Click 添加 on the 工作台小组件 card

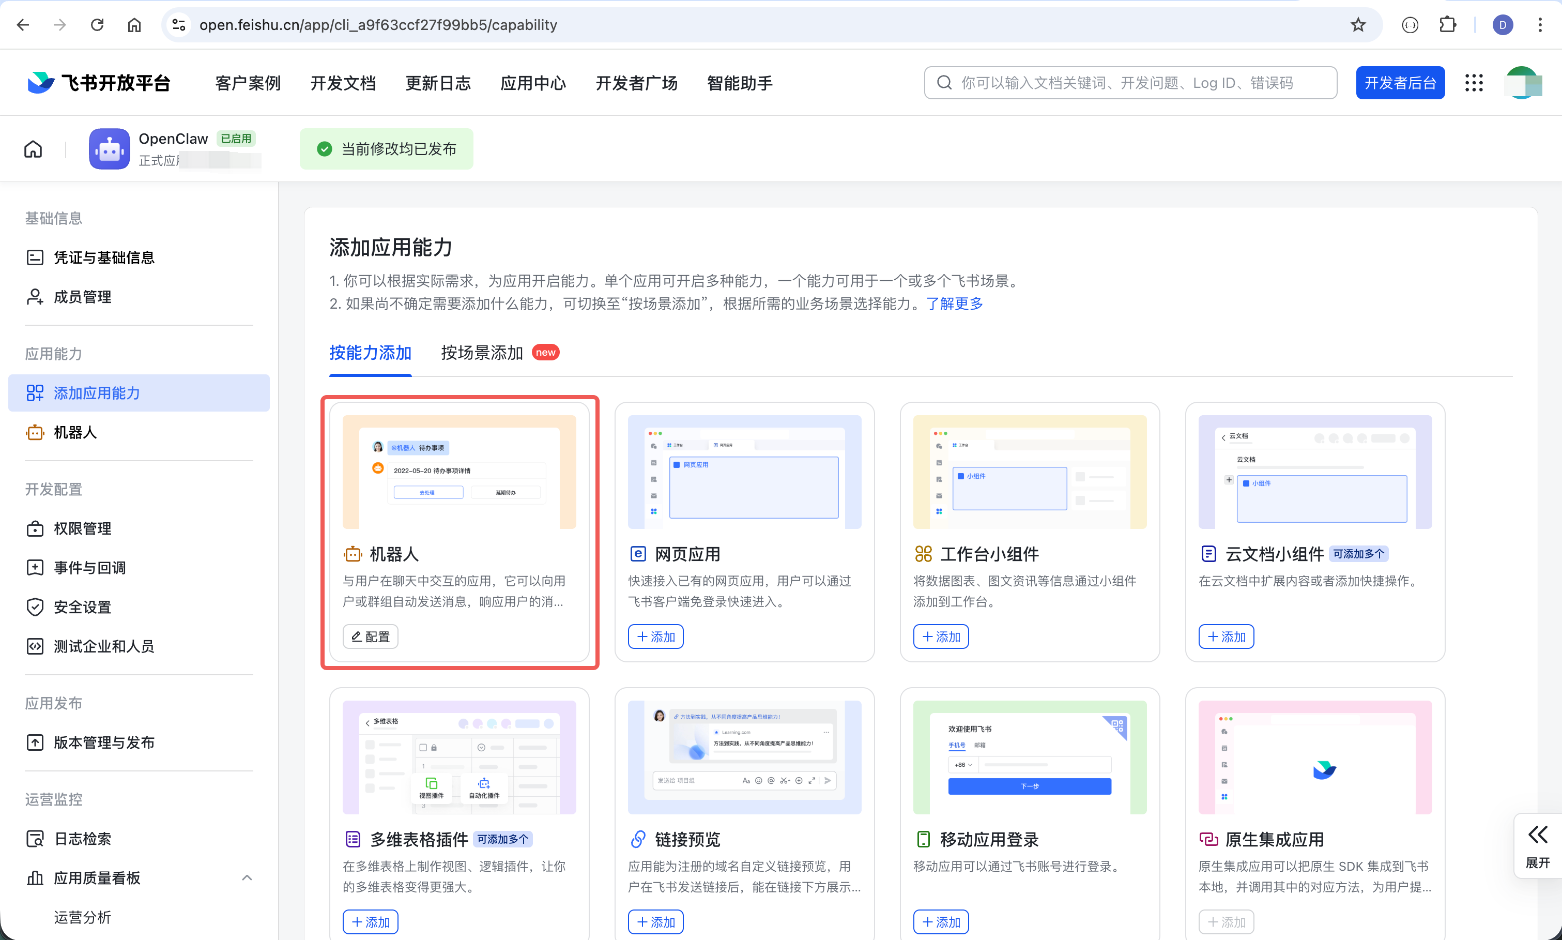click(941, 636)
